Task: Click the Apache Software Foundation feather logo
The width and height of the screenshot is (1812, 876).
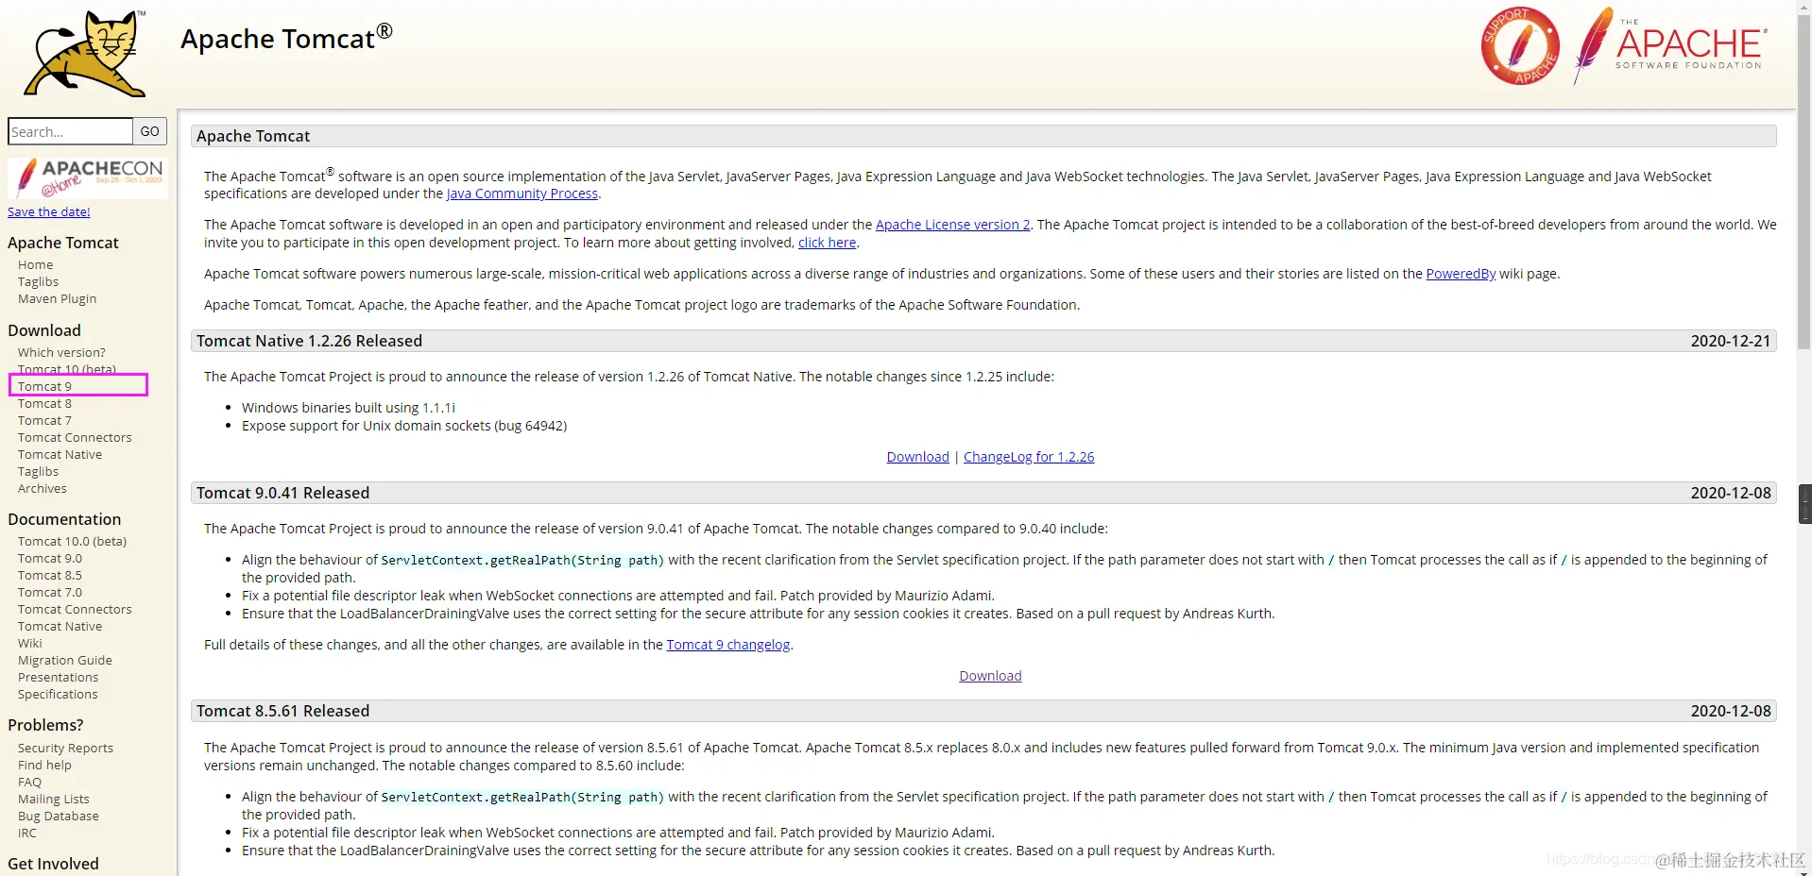Action: 1669,45
